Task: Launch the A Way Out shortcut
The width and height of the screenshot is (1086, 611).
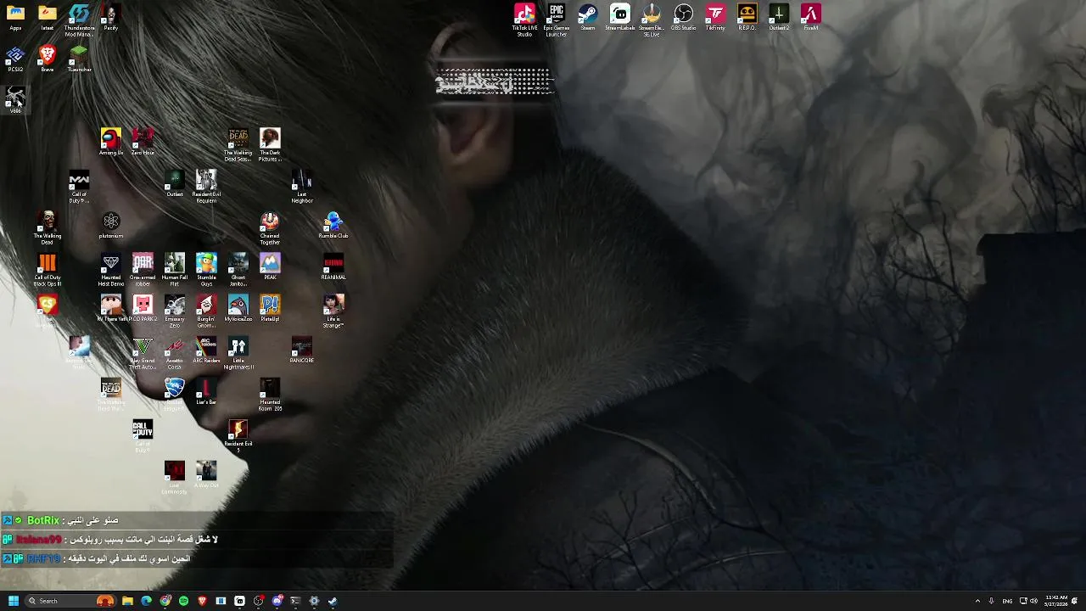Action: pos(206,474)
